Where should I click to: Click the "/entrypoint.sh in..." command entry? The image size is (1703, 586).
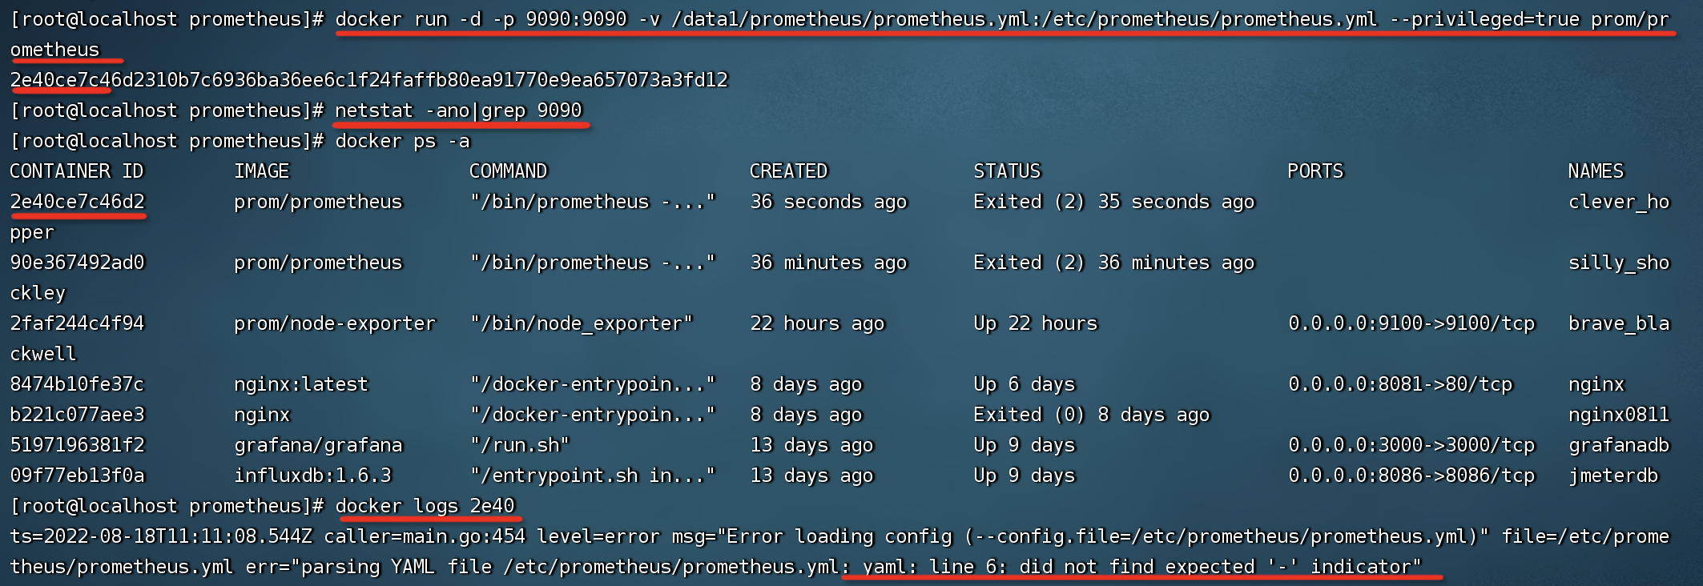[x=593, y=476]
